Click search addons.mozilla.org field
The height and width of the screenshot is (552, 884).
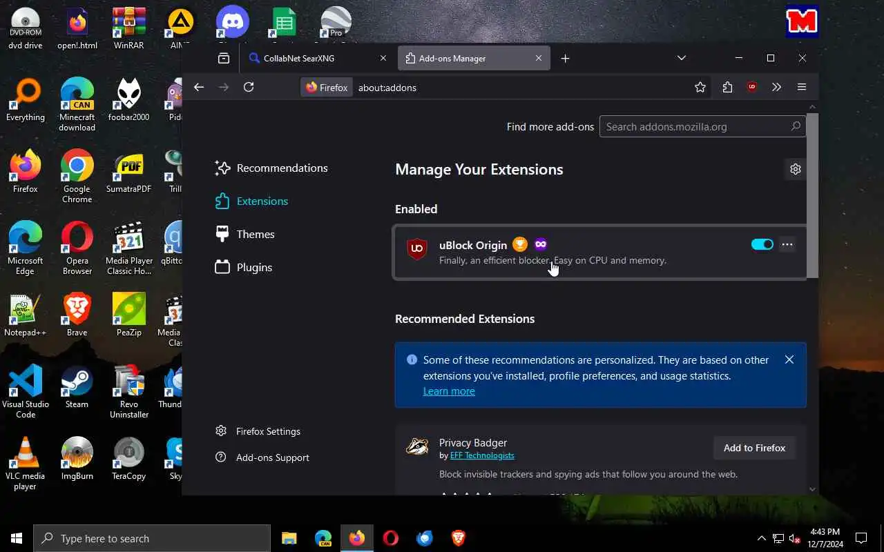[x=702, y=127]
